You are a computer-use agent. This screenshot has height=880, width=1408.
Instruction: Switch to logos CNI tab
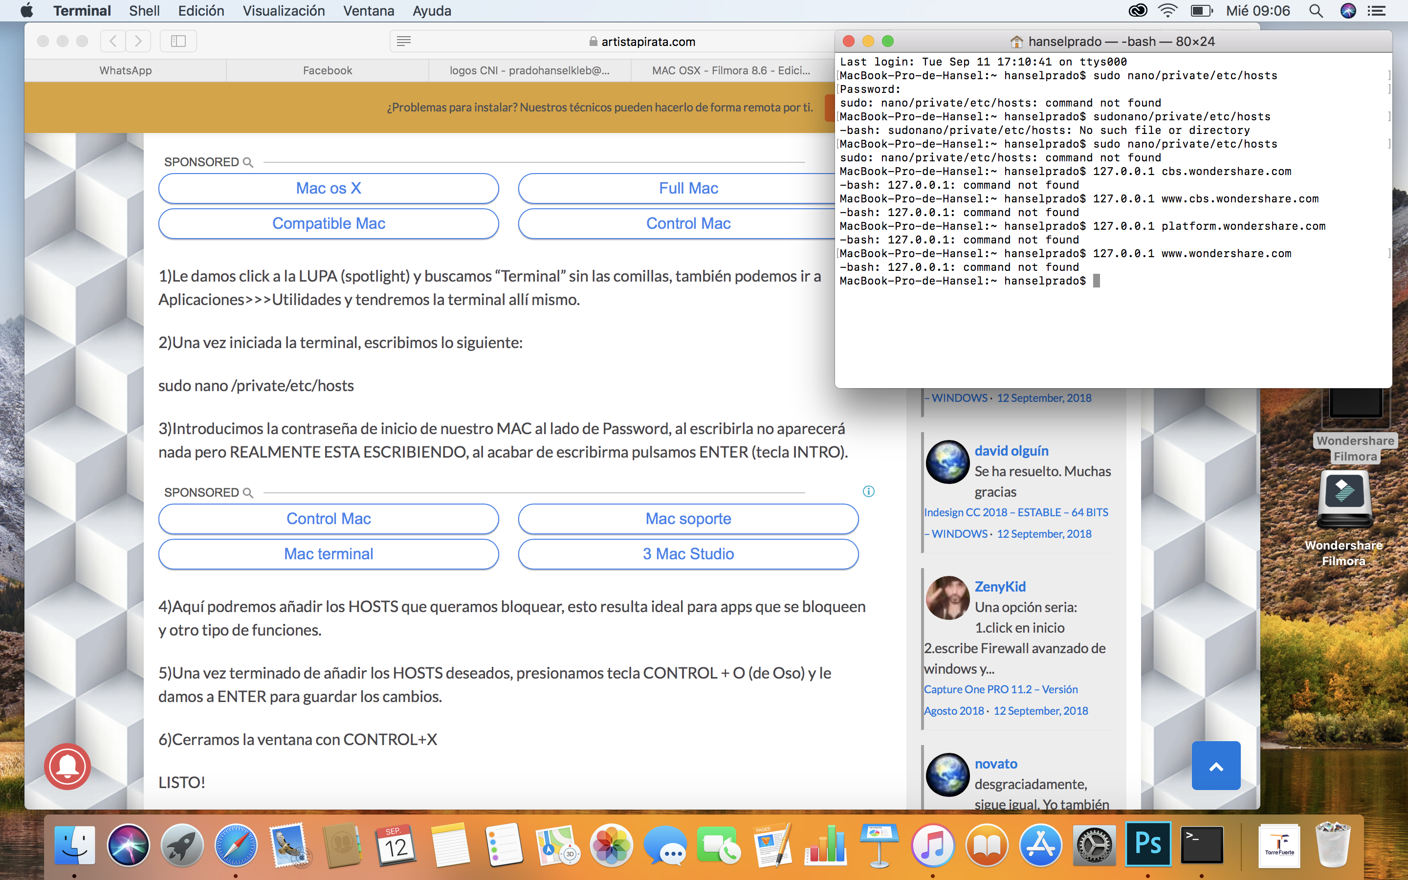click(x=529, y=70)
